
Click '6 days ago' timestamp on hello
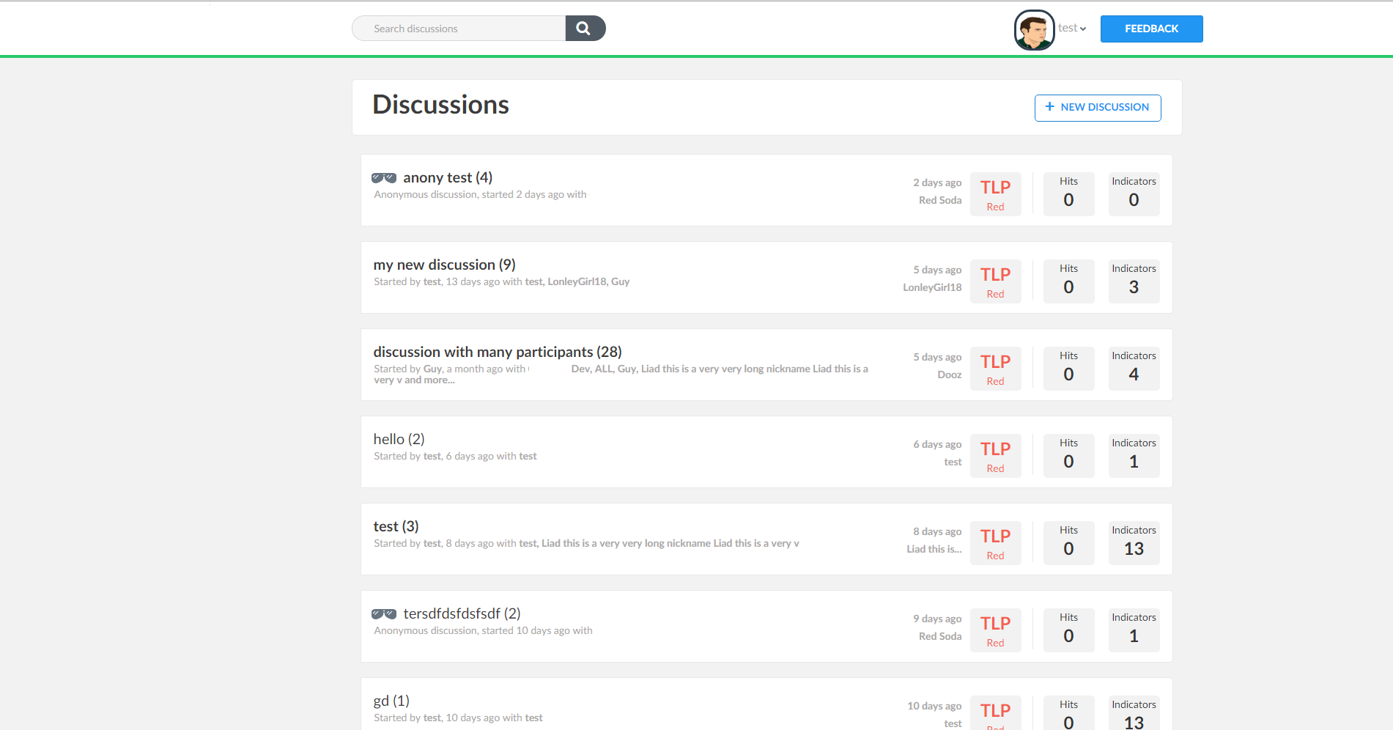937,444
